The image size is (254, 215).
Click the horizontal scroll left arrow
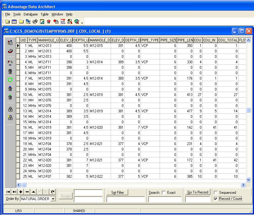(19, 185)
